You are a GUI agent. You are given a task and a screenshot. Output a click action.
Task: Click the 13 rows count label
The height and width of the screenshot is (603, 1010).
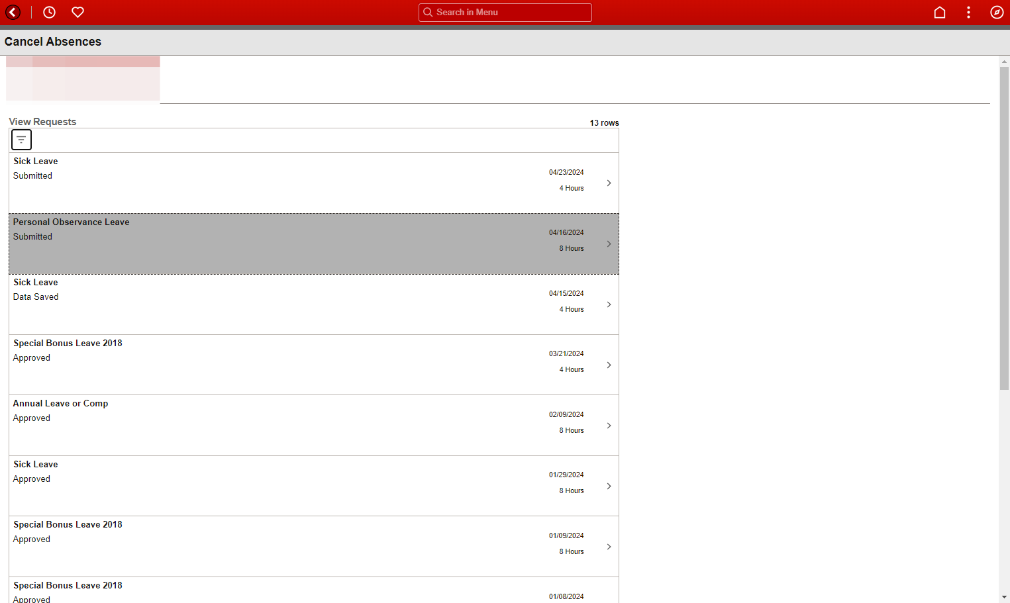[x=604, y=122]
